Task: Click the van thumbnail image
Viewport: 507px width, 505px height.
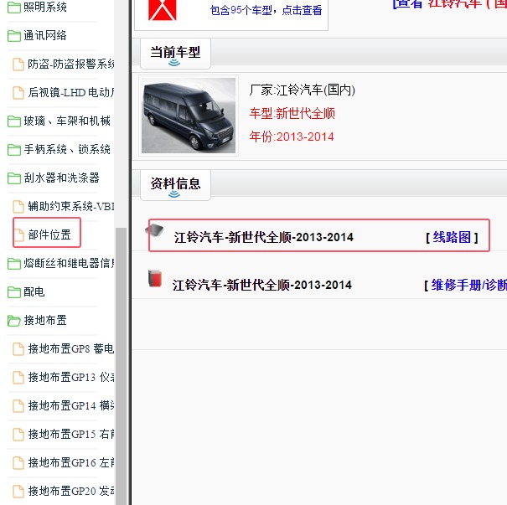Action: (189, 116)
